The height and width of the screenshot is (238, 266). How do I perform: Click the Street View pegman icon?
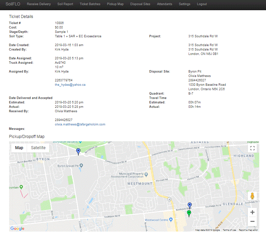tap(252, 196)
